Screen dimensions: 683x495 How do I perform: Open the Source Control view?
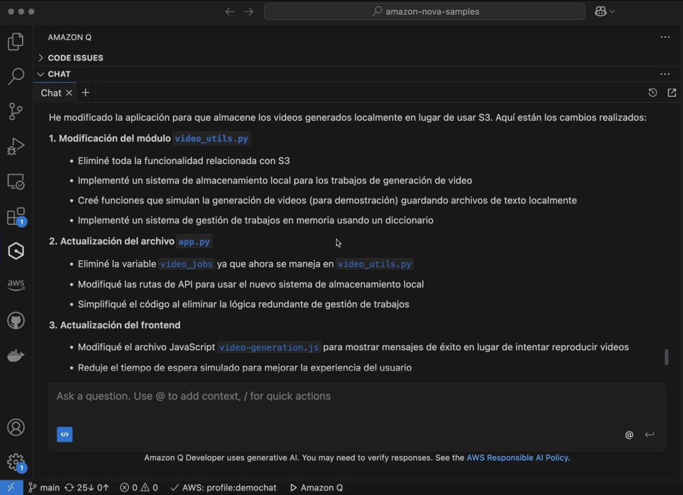pyautogui.click(x=16, y=111)
